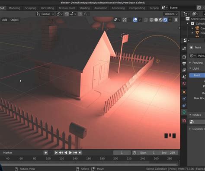
Task: Open the properties editor type dropdown
Action: click(186, 41)
